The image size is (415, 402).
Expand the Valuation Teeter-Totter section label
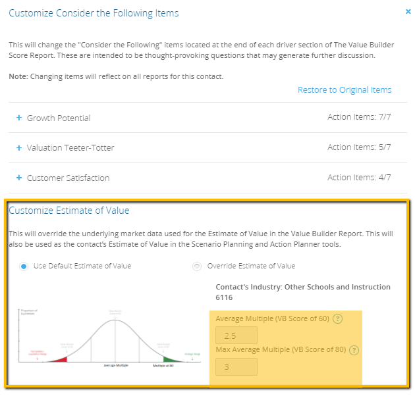pyautogui.click(x=70, y=148)
